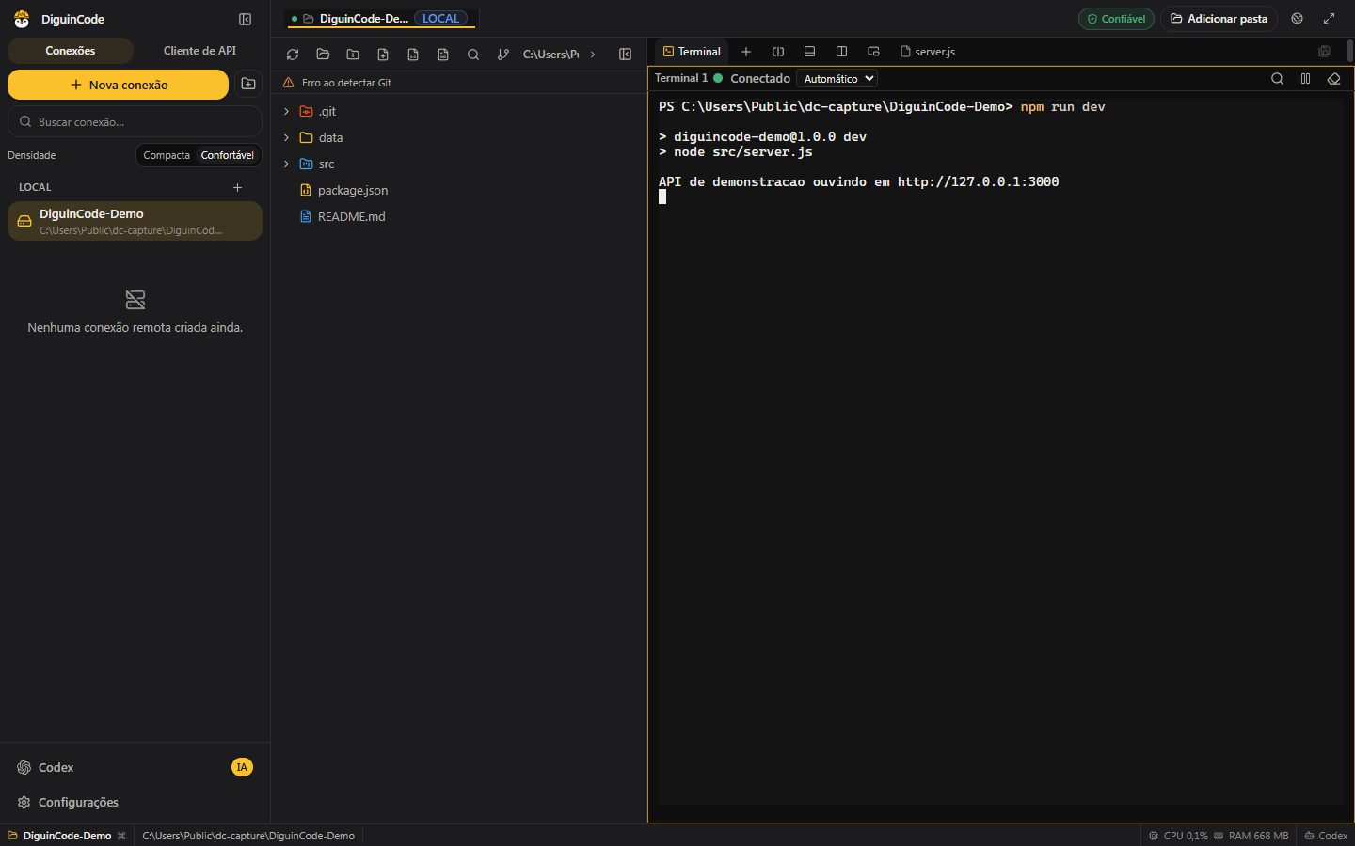Click the Git branch icon
The width and height of the screenshot is (1355, 846).
pos(503,55)
